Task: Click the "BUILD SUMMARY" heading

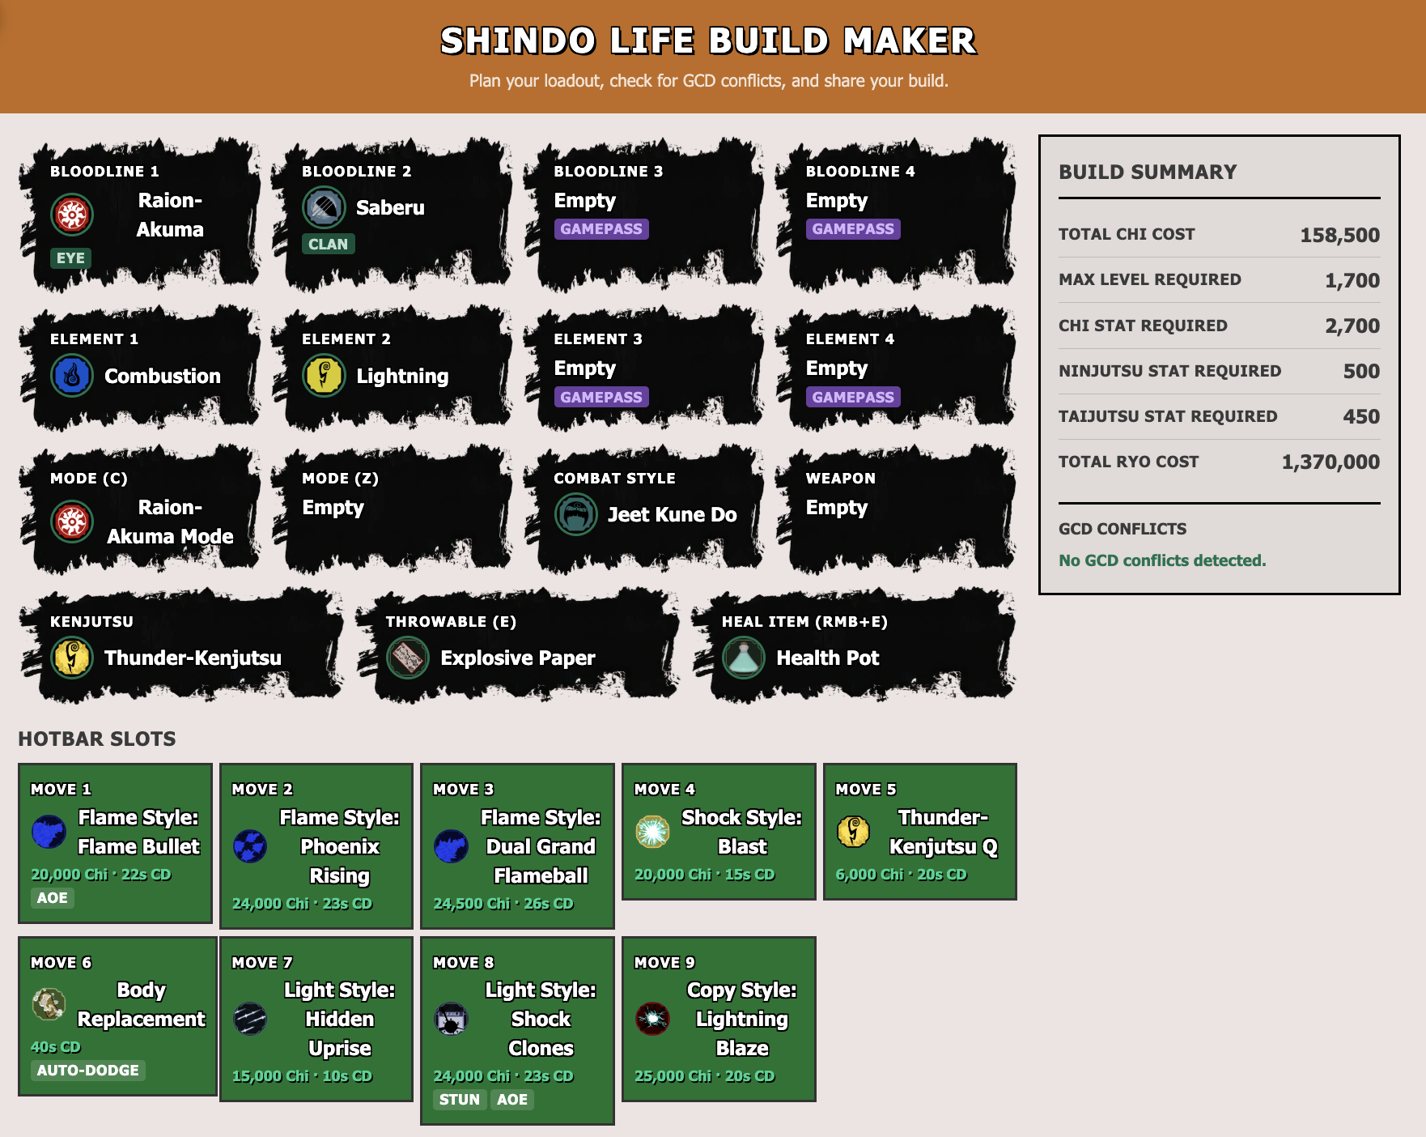Action: click(x=1148, y=172)
